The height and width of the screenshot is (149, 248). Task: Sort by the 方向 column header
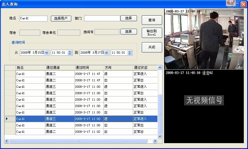coord(118,68)
